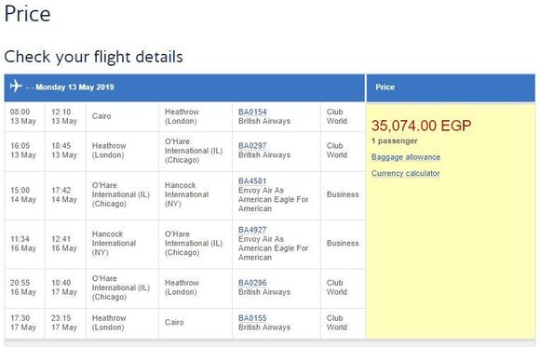Screen dimensions: 540x347
Task: Open flight number BA0154 link
Action: point(252,112)
